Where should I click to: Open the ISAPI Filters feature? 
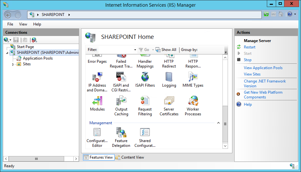tap(145, 80)
